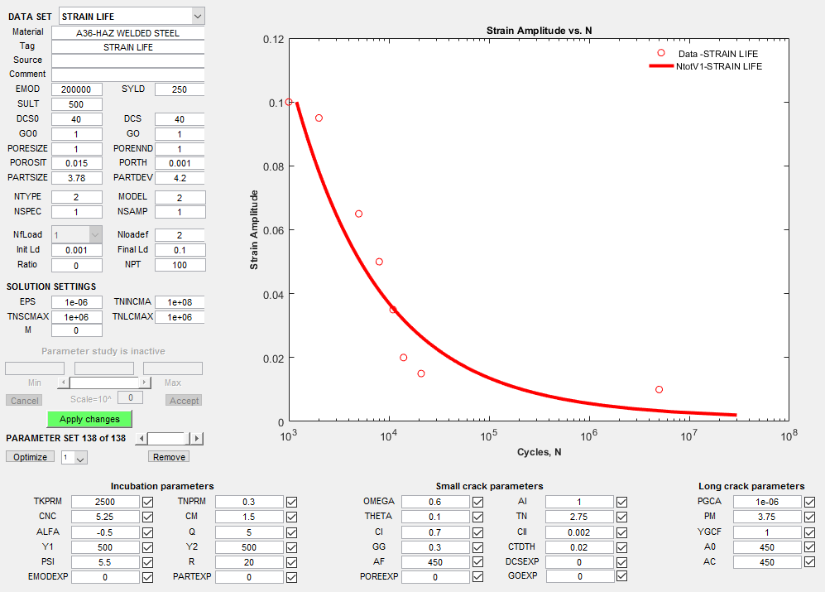825x592 pixels.
Task: Disable the PGCA checkbox
Action: click(809, 502)
